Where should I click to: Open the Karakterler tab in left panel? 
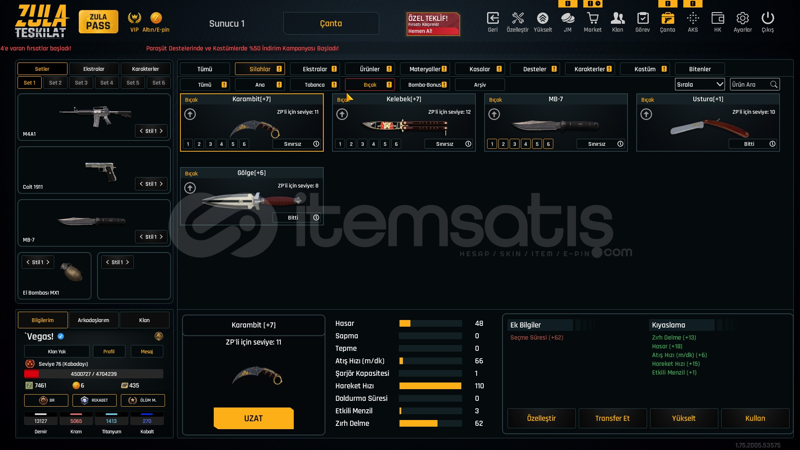point(145,69)
